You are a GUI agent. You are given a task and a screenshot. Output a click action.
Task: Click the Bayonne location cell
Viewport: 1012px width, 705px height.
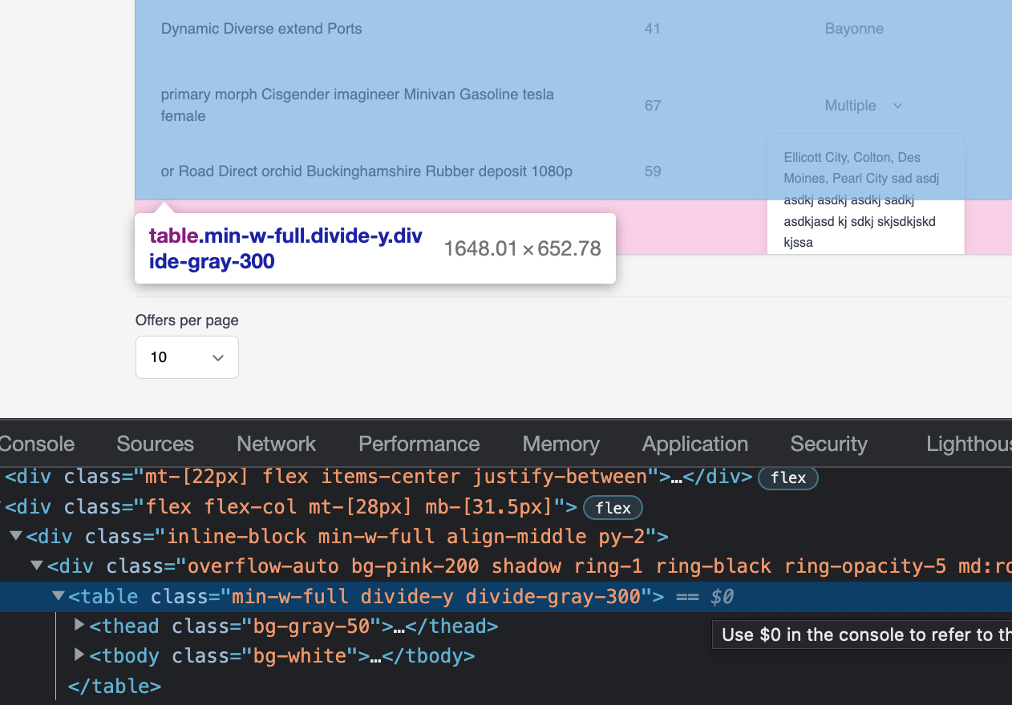point(854,29)
